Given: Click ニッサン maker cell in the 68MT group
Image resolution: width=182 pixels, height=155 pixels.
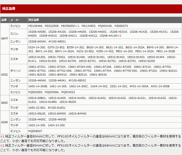Looking at the screenshot, I should (x=18, y=42).
